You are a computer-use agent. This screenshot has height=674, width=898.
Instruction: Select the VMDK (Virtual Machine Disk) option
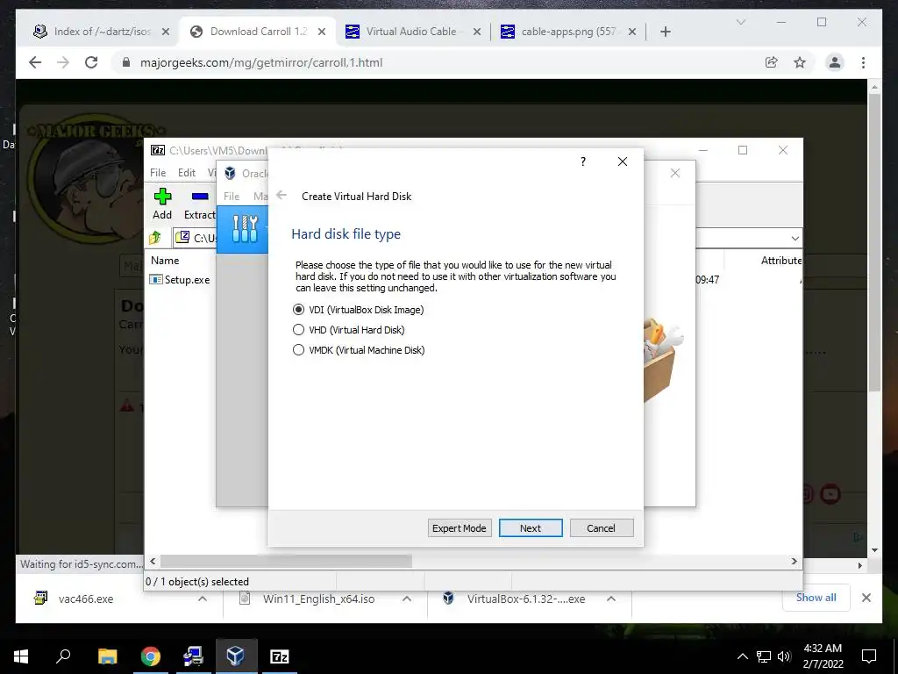(x=359, y=349)
